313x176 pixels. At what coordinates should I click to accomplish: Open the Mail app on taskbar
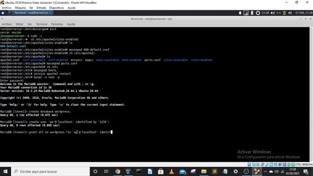(182, 172)
